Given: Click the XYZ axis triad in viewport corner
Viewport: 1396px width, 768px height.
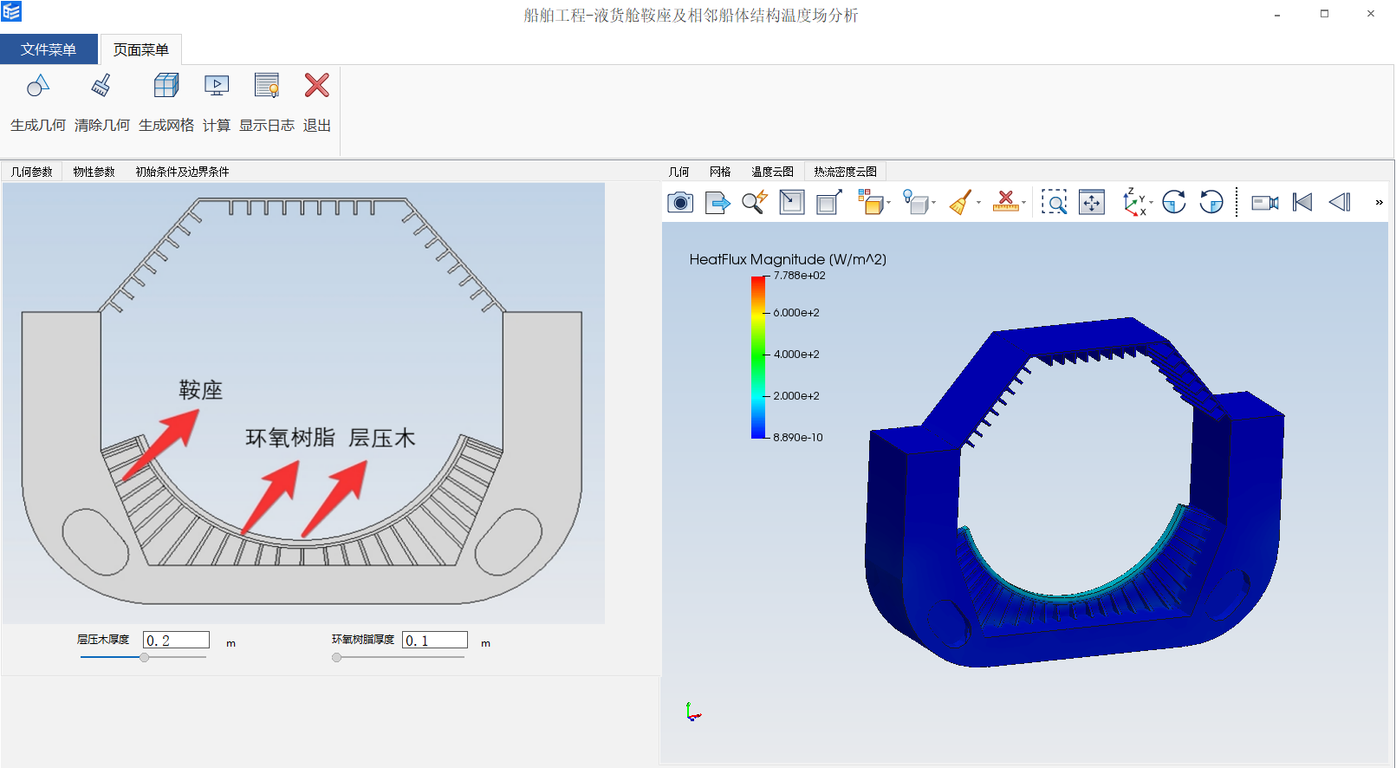Looking at the screenshot, I should (692, 712).
